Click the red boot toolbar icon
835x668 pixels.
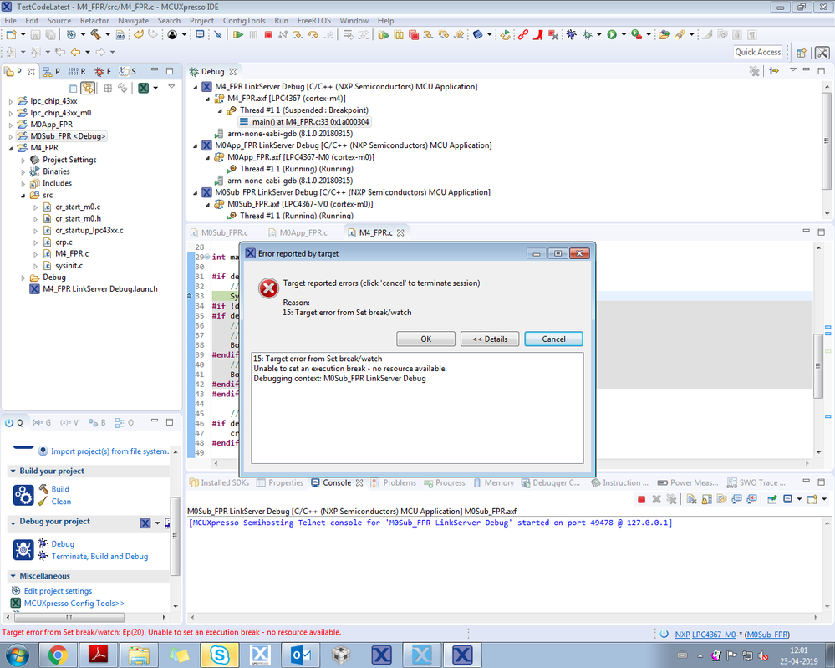(x=537, y=34)
